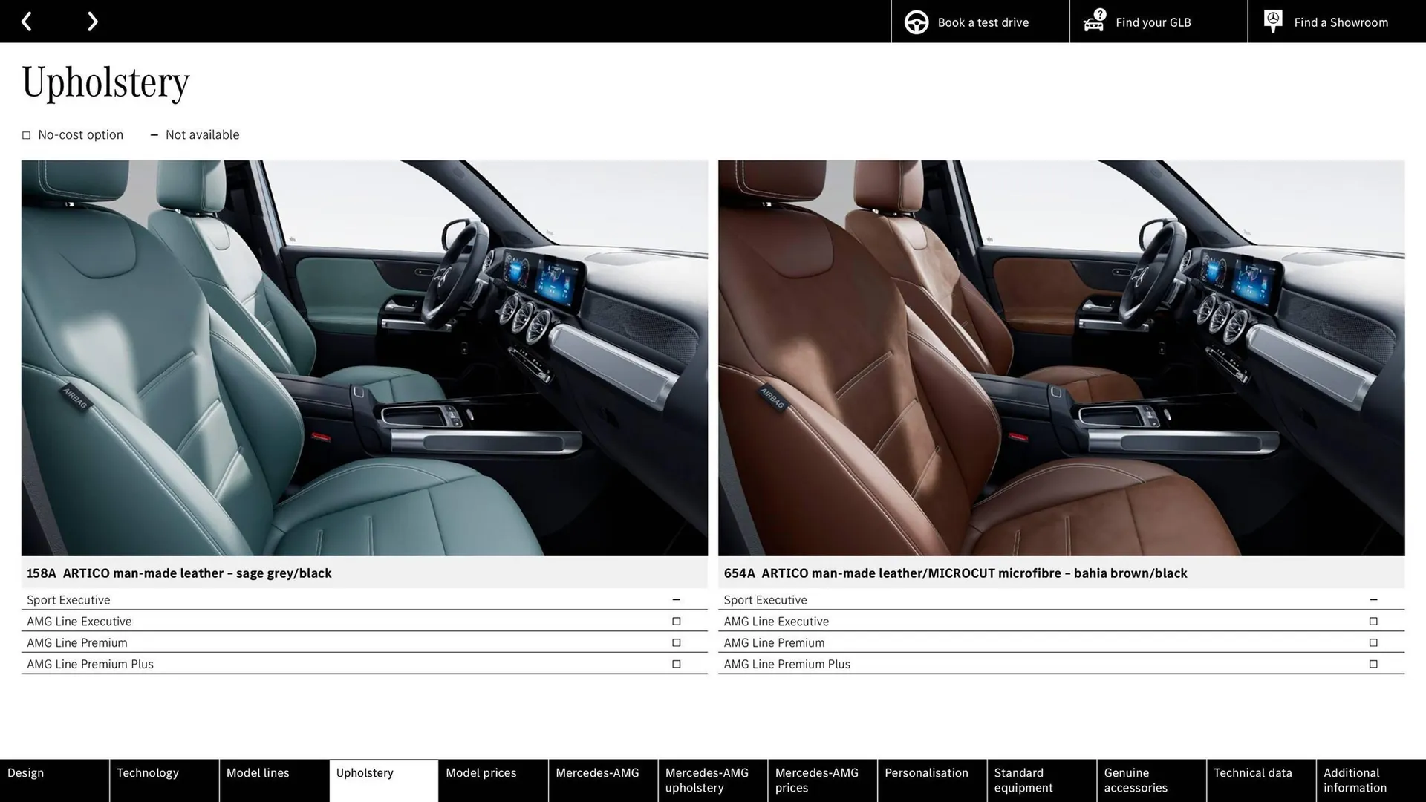
Task: Check AMG Line Executive for sage grey upholstery
Action: [x=677, y=621]
